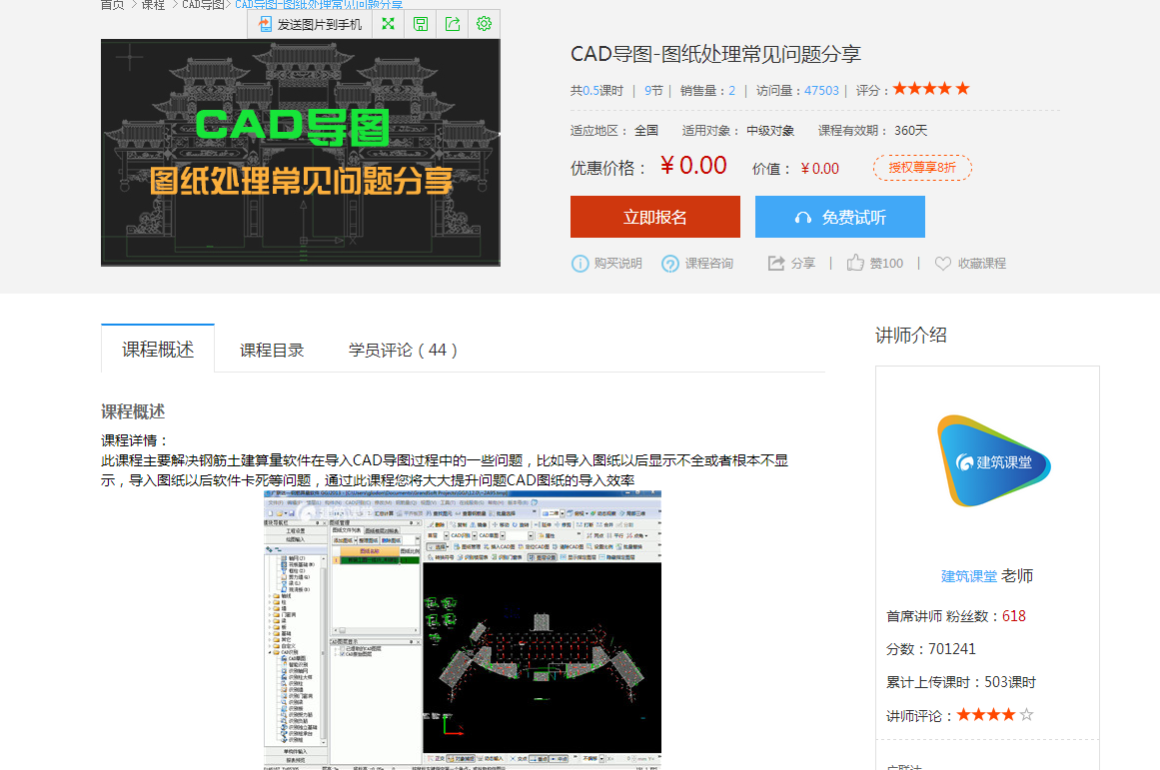Image resolution: width=1160 pixels, height=770 pixels.
Task: Click the send picture to phone button
Action: coord(310,24)
